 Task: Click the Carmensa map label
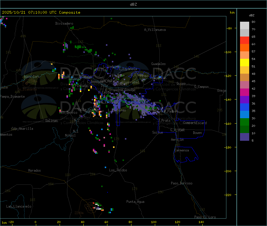[182, 150]
